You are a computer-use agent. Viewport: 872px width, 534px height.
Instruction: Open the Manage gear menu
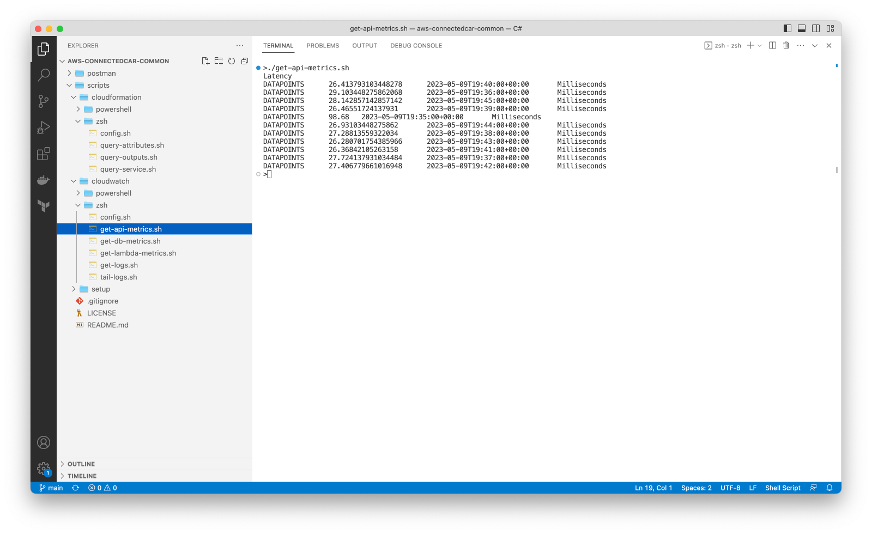point(44,469)
